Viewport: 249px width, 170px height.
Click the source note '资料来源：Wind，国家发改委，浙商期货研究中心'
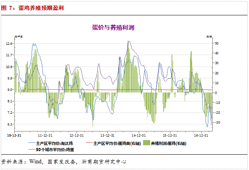tap(64, 162)
